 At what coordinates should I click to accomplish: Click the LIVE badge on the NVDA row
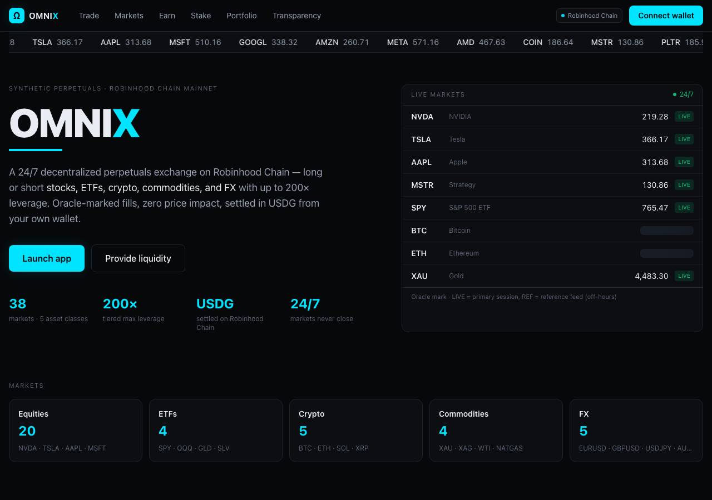(x=684, y=117)
